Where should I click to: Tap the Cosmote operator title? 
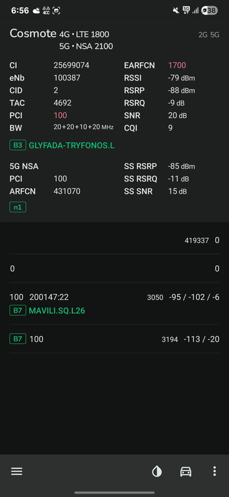[x=33, y=34]
